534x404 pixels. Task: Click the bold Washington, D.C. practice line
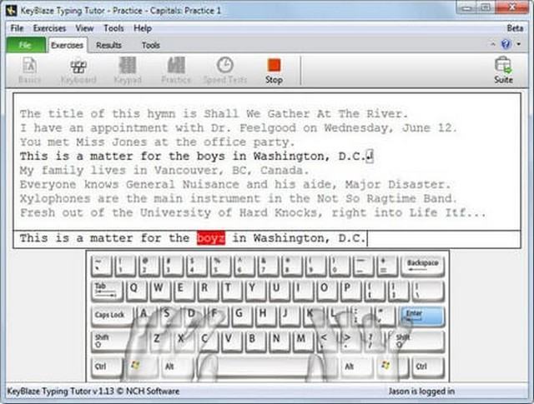tap(196, 156)
